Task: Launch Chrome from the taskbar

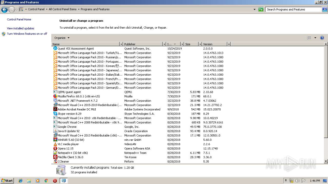Action: coord(46,181)
